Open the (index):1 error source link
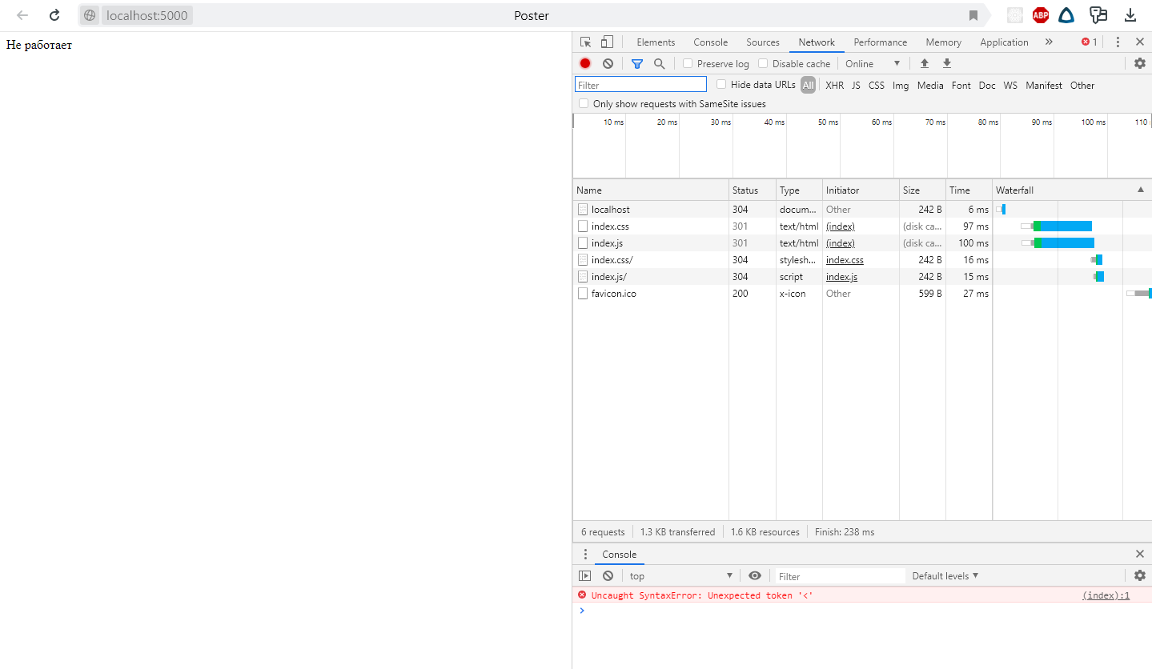The height and width of the screenshot is (669, 1152). (1106, 595)
